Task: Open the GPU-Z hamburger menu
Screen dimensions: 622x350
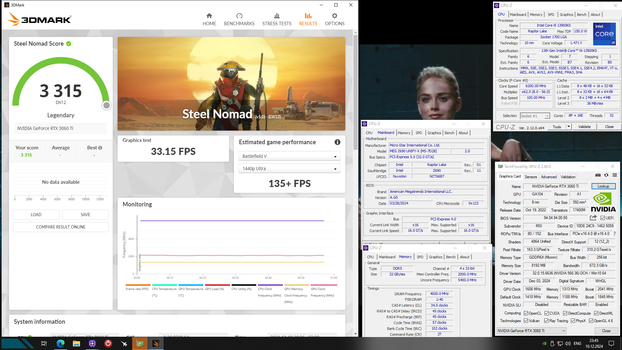Action: (x=615, y=175)
